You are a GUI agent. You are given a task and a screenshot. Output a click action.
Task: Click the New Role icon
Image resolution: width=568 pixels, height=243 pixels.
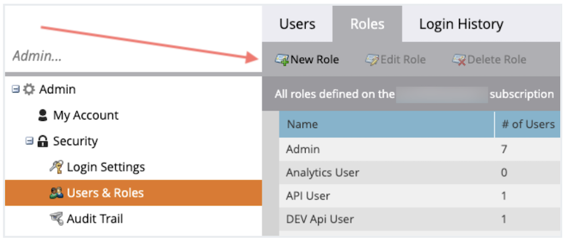[281, 60]
